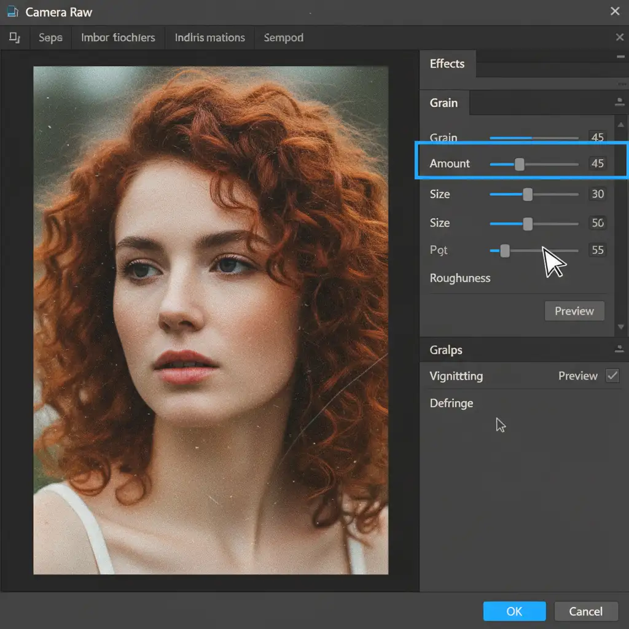Select the Sempod tab
629x629 pixels.
(283, 38)
